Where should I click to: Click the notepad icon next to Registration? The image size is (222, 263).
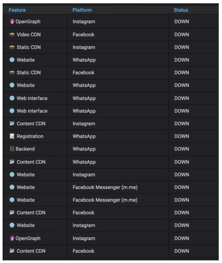12,136
